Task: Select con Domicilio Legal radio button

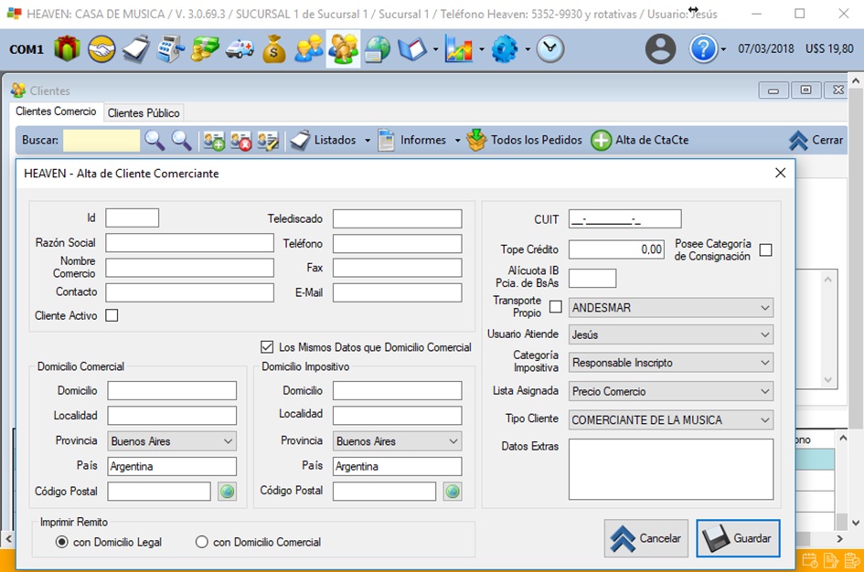Action: click(x=62, y=542)
